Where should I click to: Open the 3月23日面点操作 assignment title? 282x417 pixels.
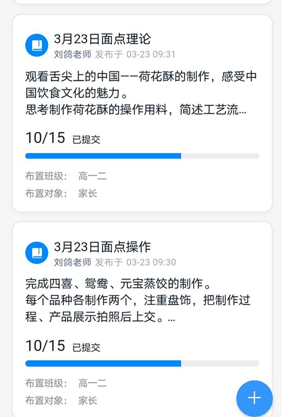pos(102,247)
